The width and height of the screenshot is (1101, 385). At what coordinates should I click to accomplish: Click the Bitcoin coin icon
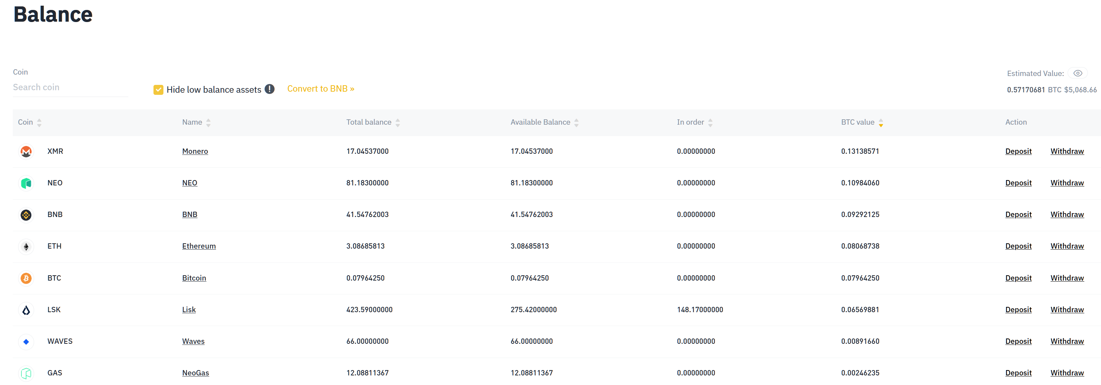coord(26,278)
